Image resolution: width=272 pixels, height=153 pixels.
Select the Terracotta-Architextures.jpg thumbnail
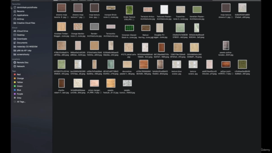click(x=111, y=26)
